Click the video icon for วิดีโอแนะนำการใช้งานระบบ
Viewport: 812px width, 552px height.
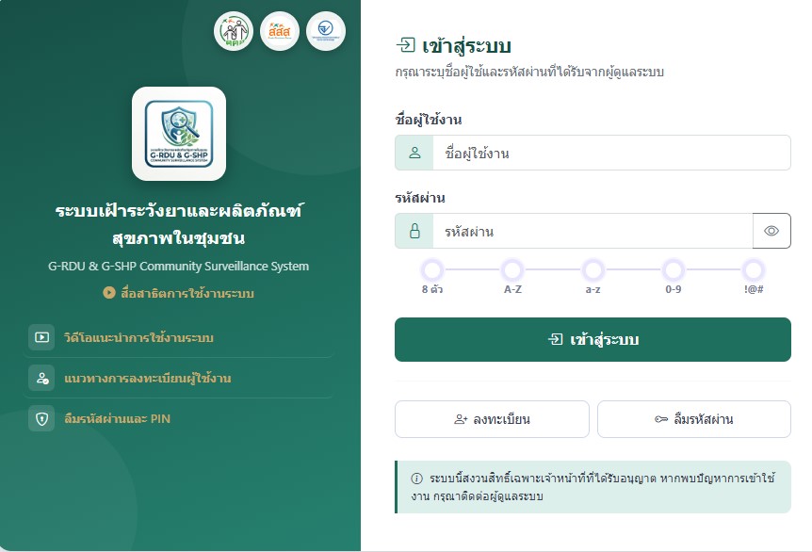(x=41, y=337)
